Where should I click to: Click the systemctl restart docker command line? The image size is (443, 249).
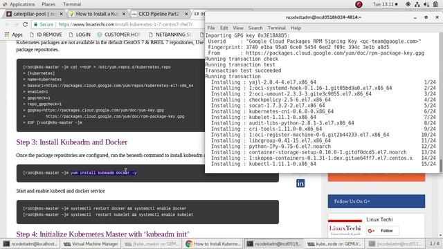click(105, 208)
